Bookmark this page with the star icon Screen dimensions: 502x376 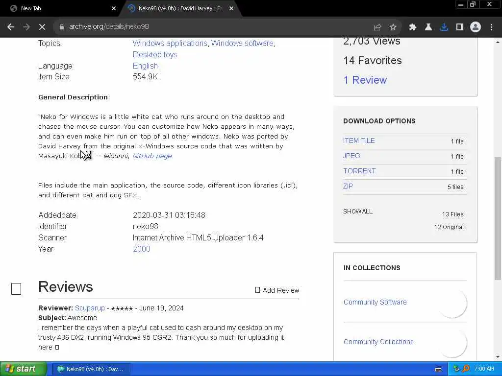pos(393,27)
